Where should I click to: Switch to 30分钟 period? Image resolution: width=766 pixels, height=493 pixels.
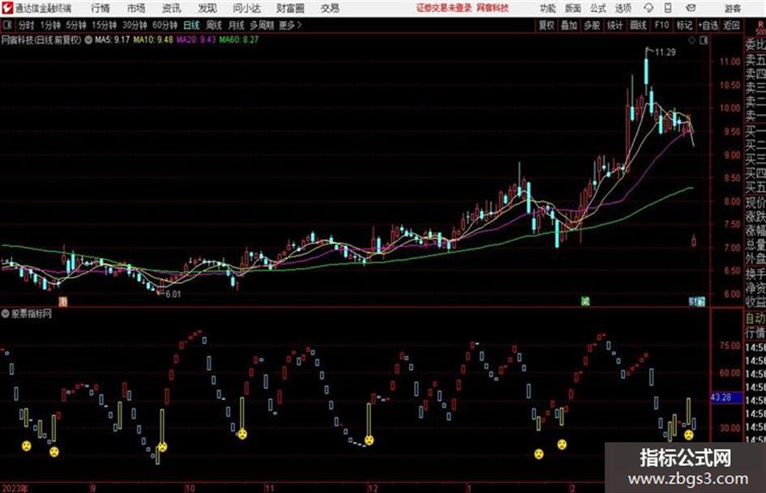coord(135,25)
